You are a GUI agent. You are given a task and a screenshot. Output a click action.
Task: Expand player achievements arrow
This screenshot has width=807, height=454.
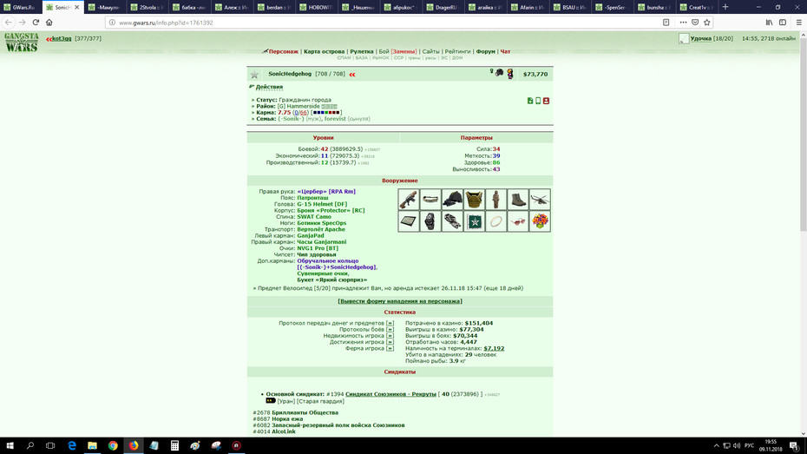tap(390, 342)
